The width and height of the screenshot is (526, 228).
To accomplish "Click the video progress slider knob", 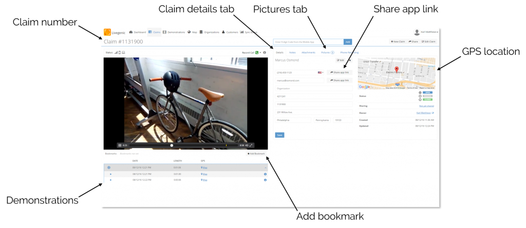I will (x=172, y=145).
